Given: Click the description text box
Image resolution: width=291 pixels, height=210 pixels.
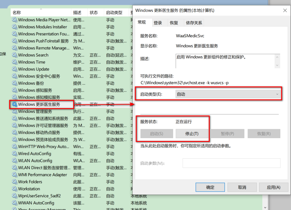Looking at the screenshot, I should pyautogui.click(x=225, y=61).
